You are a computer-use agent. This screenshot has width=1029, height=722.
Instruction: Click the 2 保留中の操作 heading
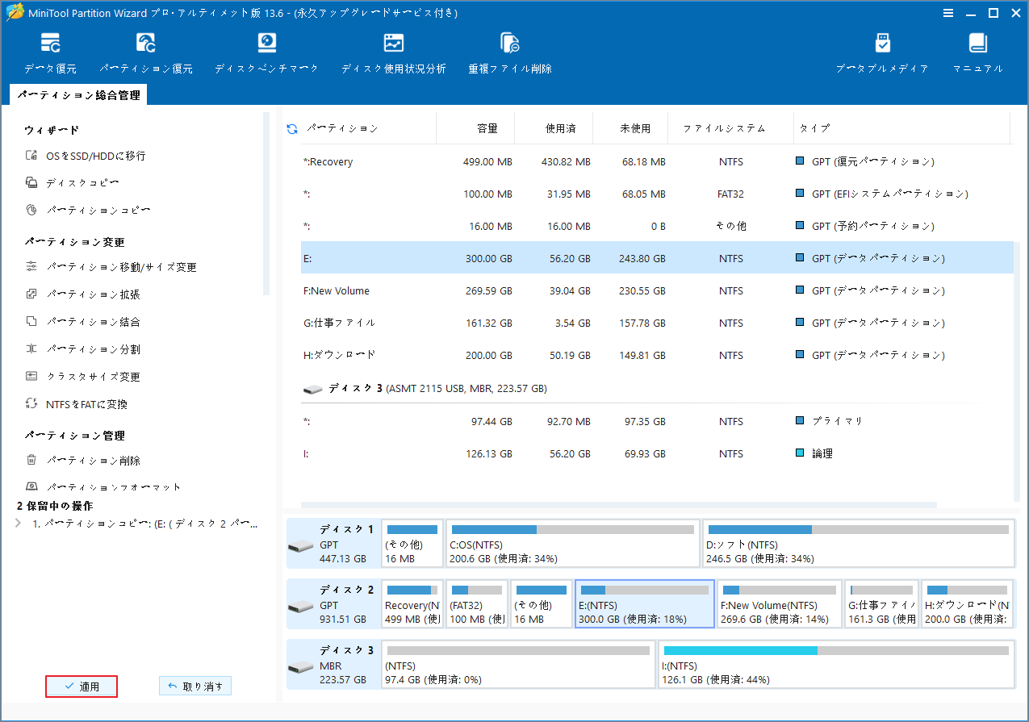point(55,506)
